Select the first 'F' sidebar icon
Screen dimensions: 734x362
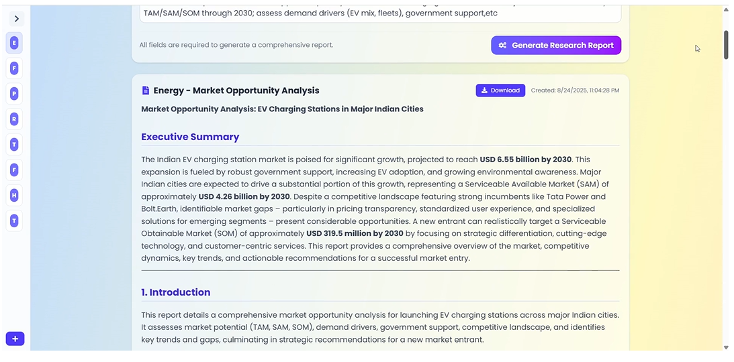[x=14, y=68]
